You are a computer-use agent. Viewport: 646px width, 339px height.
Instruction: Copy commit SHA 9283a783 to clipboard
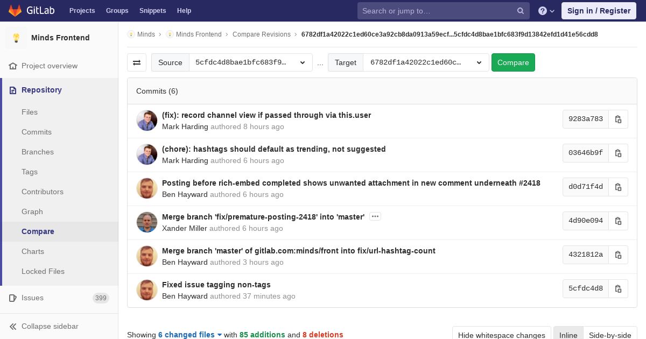point(618,119)
